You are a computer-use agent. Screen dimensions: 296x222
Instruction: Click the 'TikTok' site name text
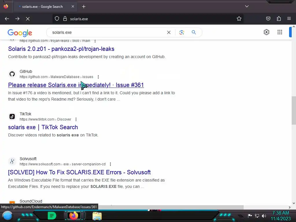25,114
